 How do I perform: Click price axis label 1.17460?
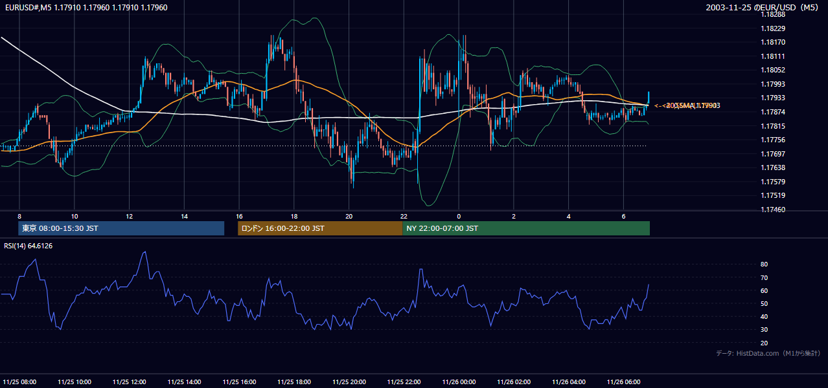[772, 210]
